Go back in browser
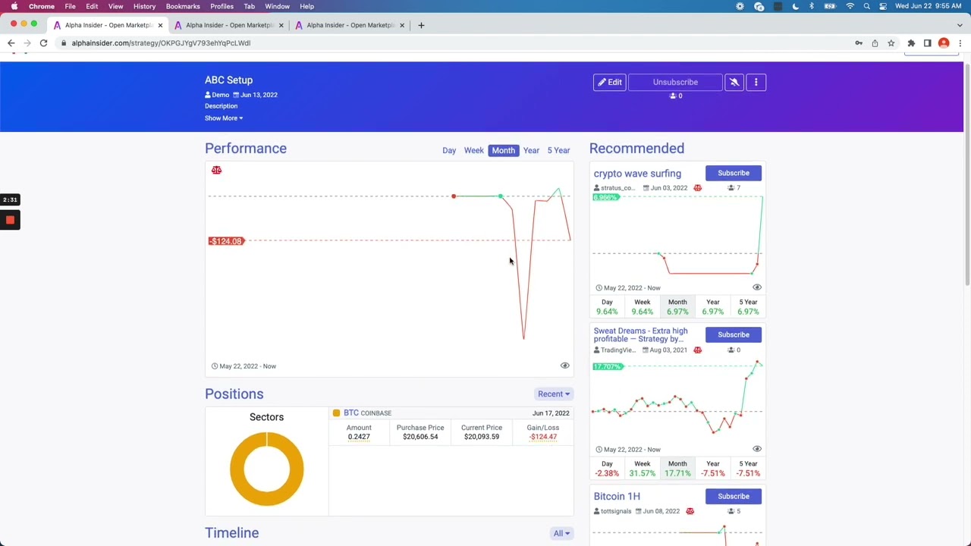The width and height of the screenshot is (971, 546). [11, 43]
